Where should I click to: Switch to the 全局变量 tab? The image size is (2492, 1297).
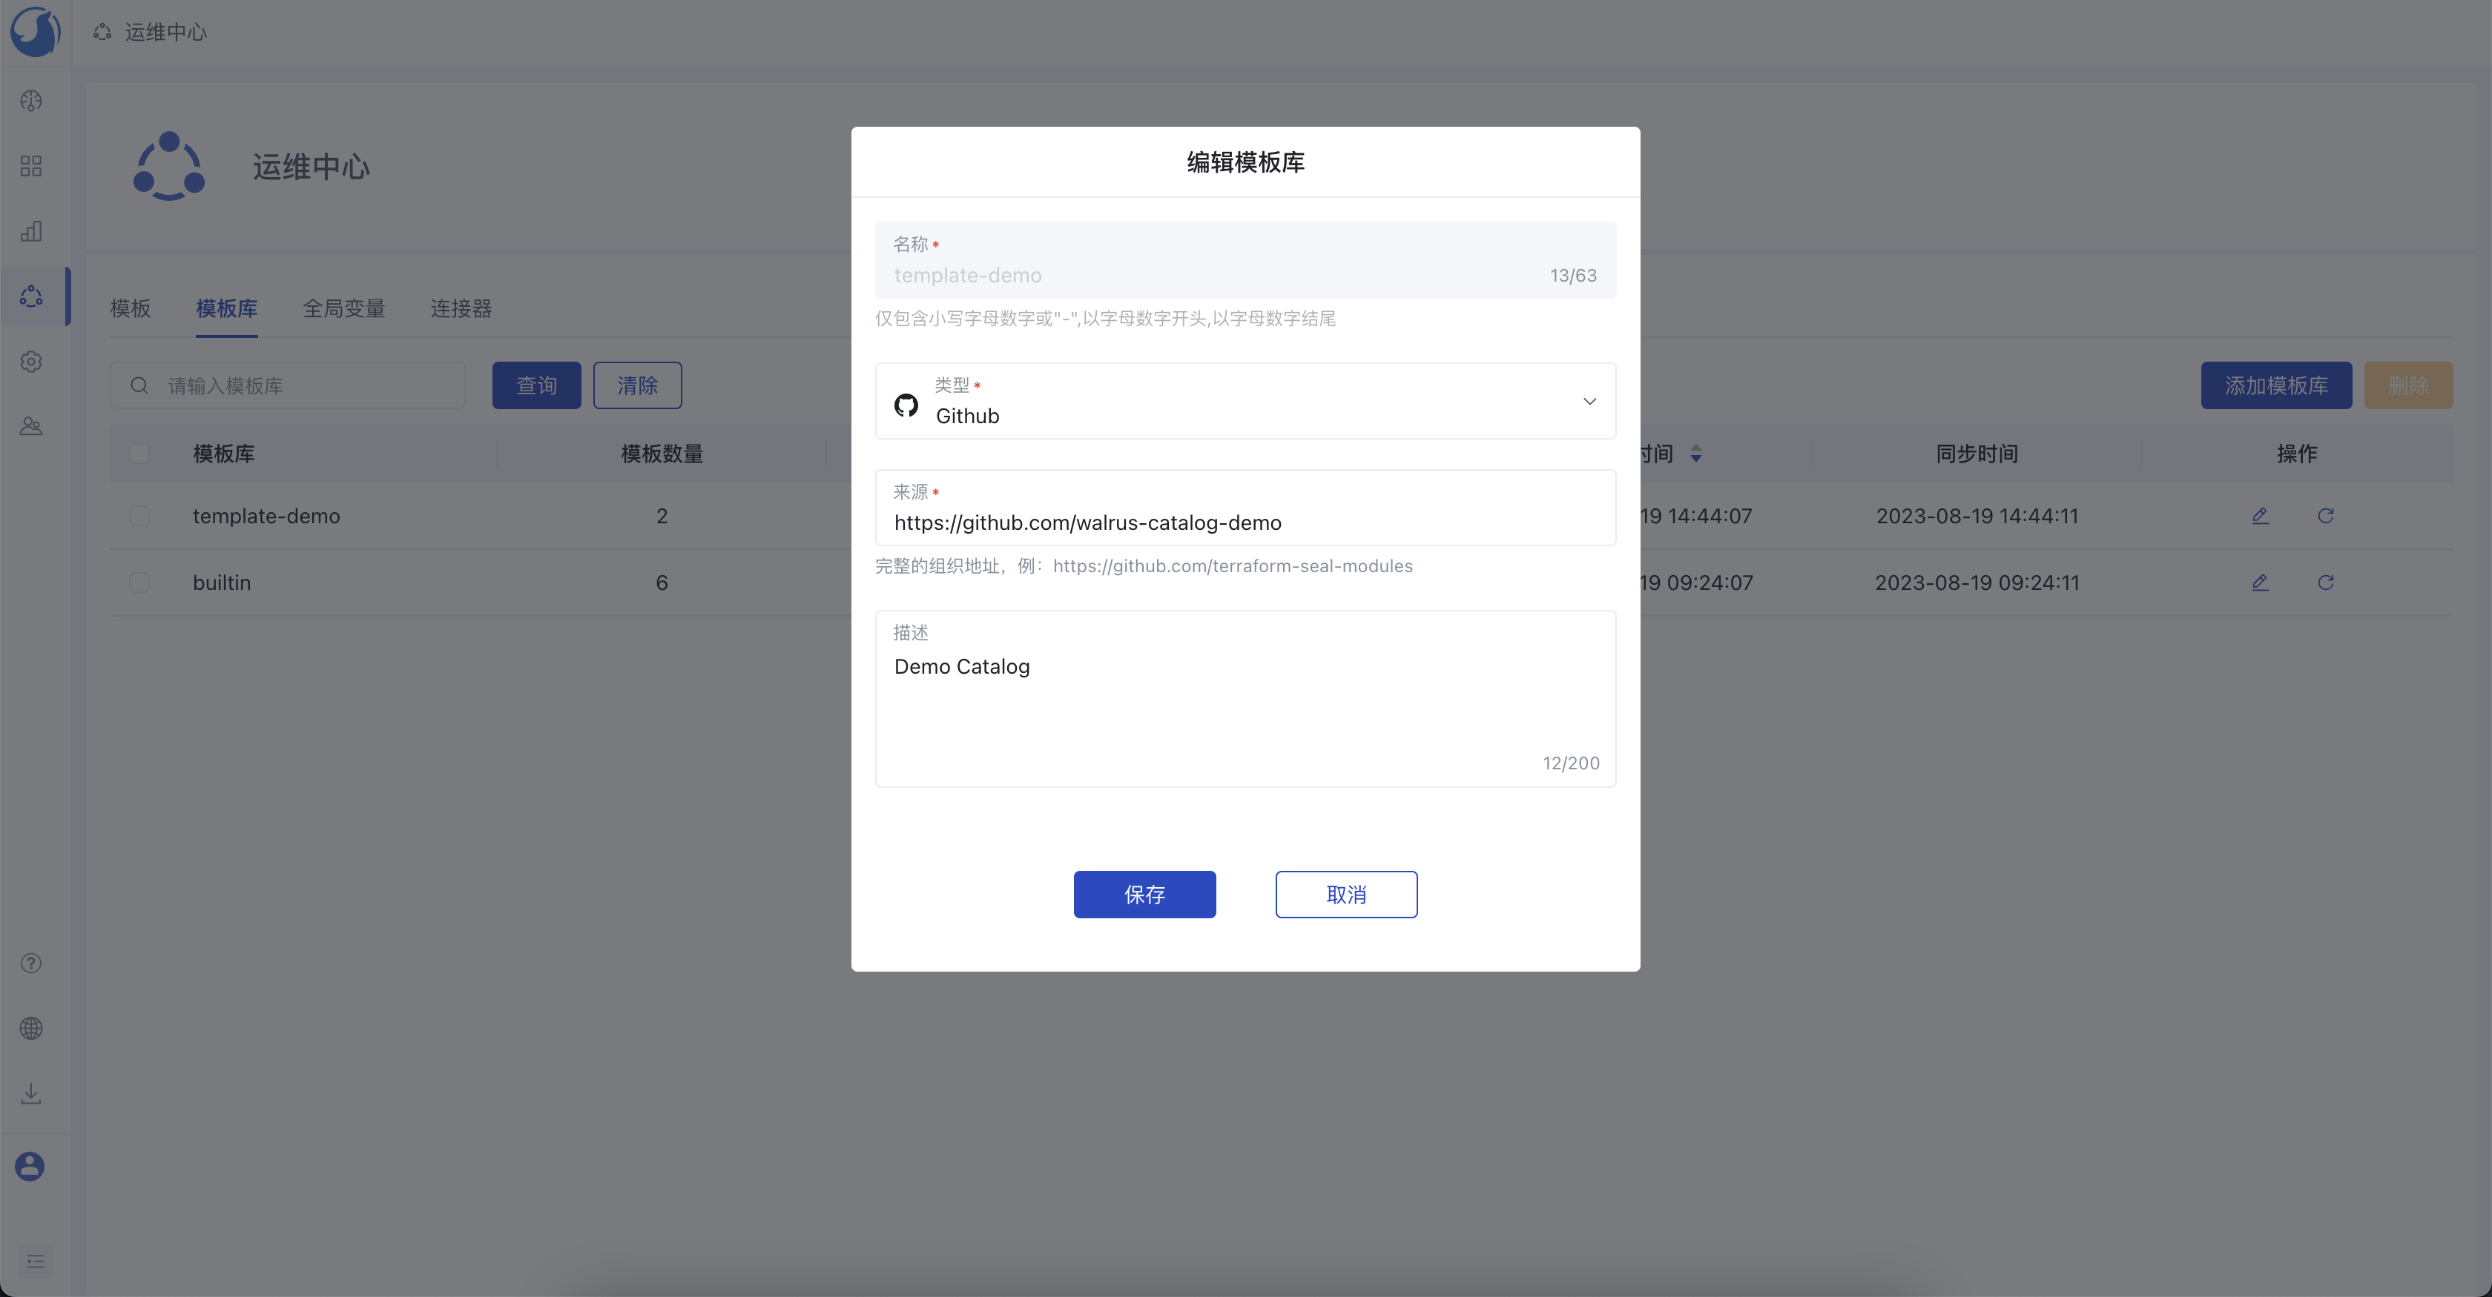pos(343,308)
